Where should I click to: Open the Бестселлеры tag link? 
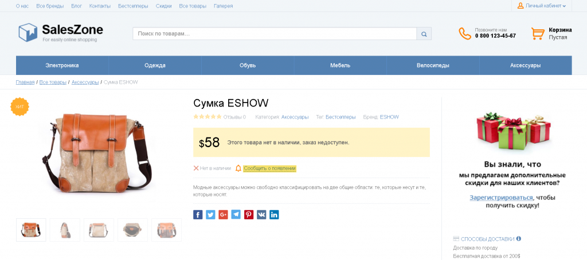341,117
